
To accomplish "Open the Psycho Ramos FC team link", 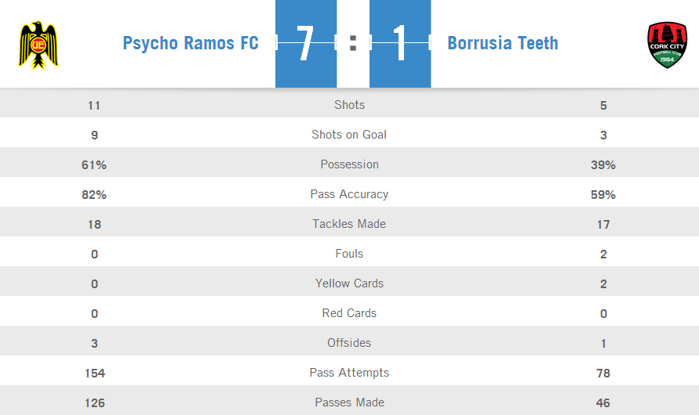I will [x=191, y=43].
